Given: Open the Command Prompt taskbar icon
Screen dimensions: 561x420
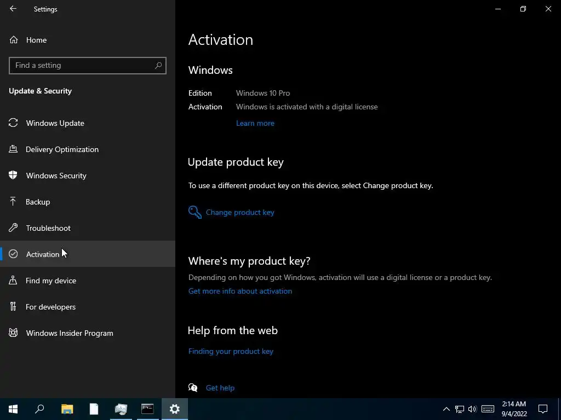Looking at the screenshot, I should [x=147, y=409].
